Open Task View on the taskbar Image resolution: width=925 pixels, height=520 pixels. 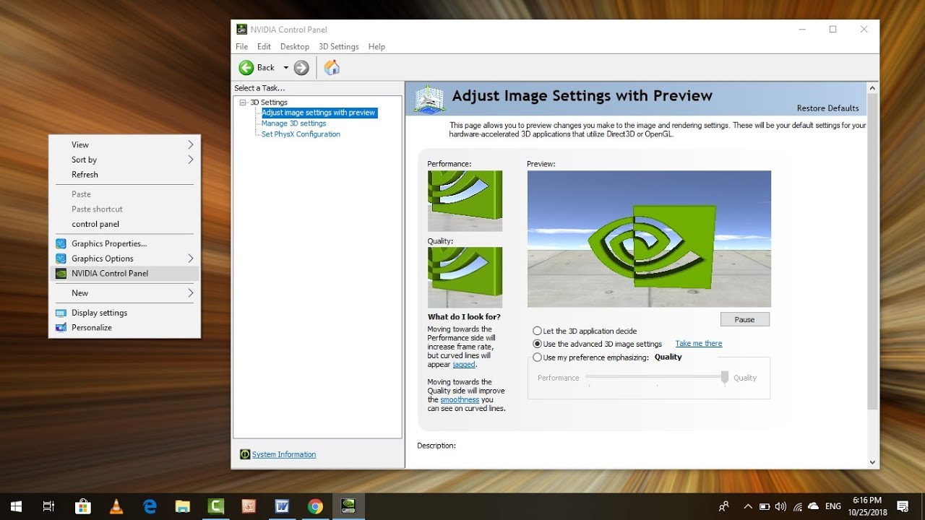(x=49, y=506)
